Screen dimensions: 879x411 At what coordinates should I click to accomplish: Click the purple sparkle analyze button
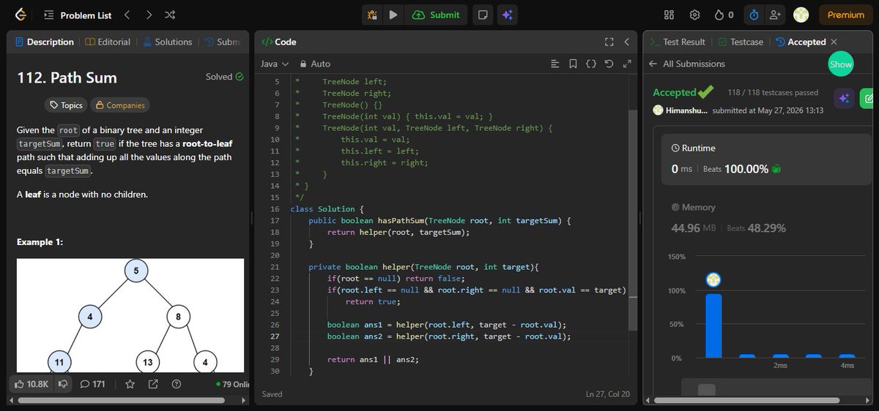point(842,99)
